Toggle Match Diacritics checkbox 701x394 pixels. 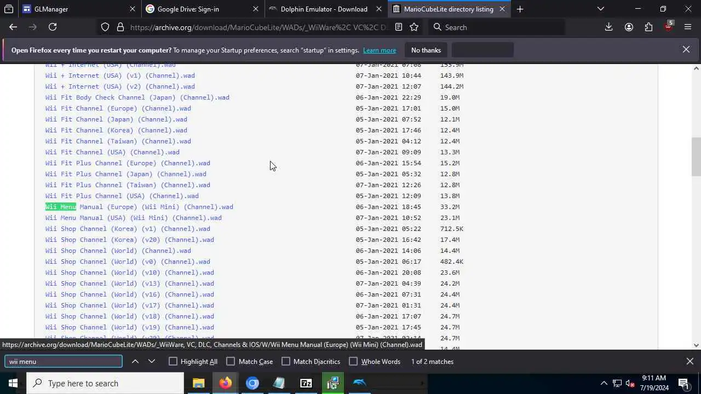pos(286,361)
